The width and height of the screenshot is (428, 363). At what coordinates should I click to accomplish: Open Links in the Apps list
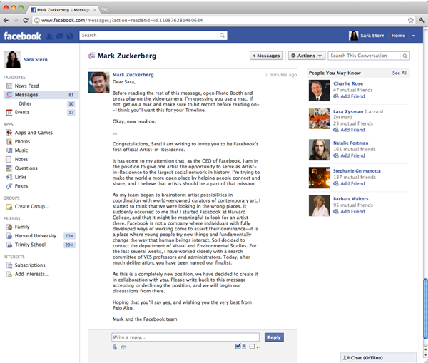[21, 177]
